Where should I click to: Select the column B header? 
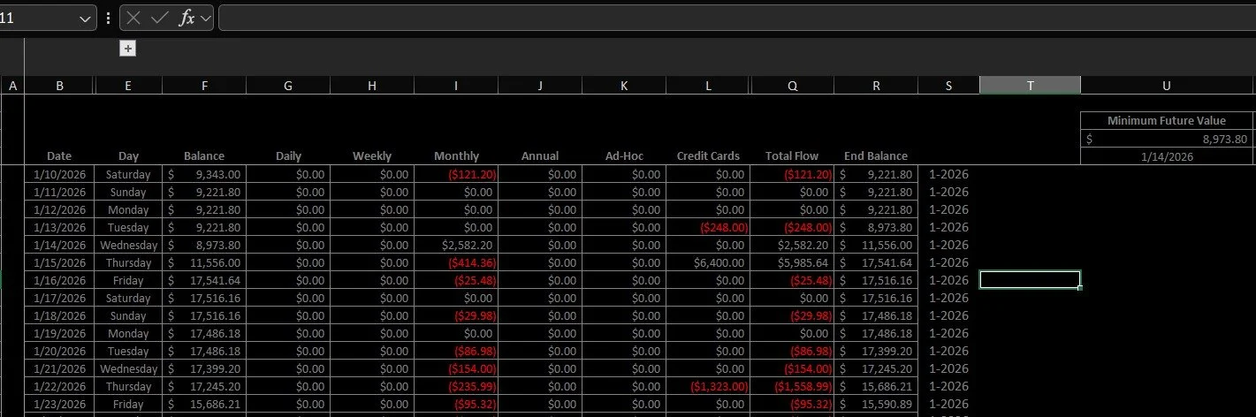(x=59, y=86)
